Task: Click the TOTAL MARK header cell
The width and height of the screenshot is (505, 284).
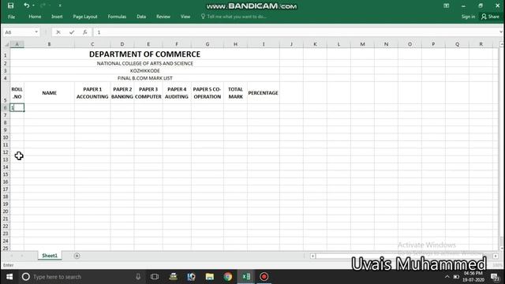Action: pyautogui.click(x=235, y=93)
